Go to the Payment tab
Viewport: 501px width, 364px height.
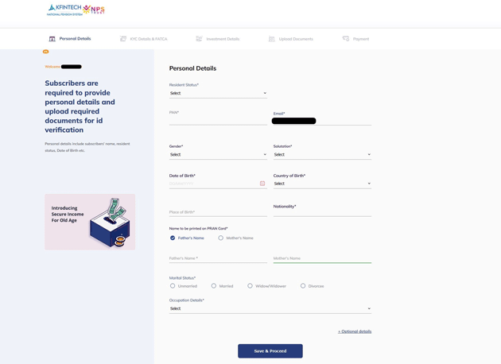click(361, 39)
